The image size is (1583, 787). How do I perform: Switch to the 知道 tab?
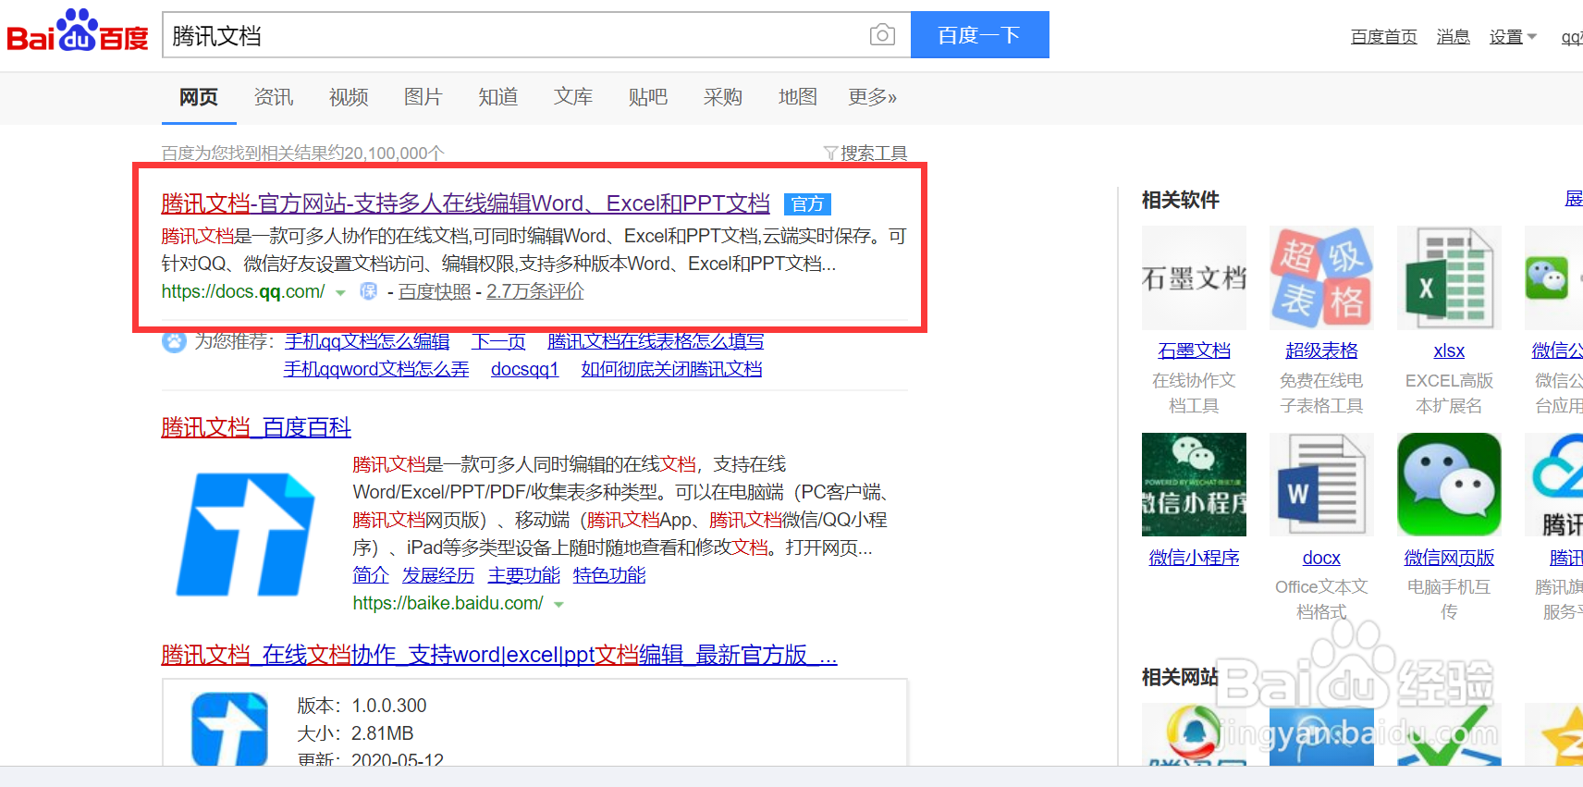point(498,97)
